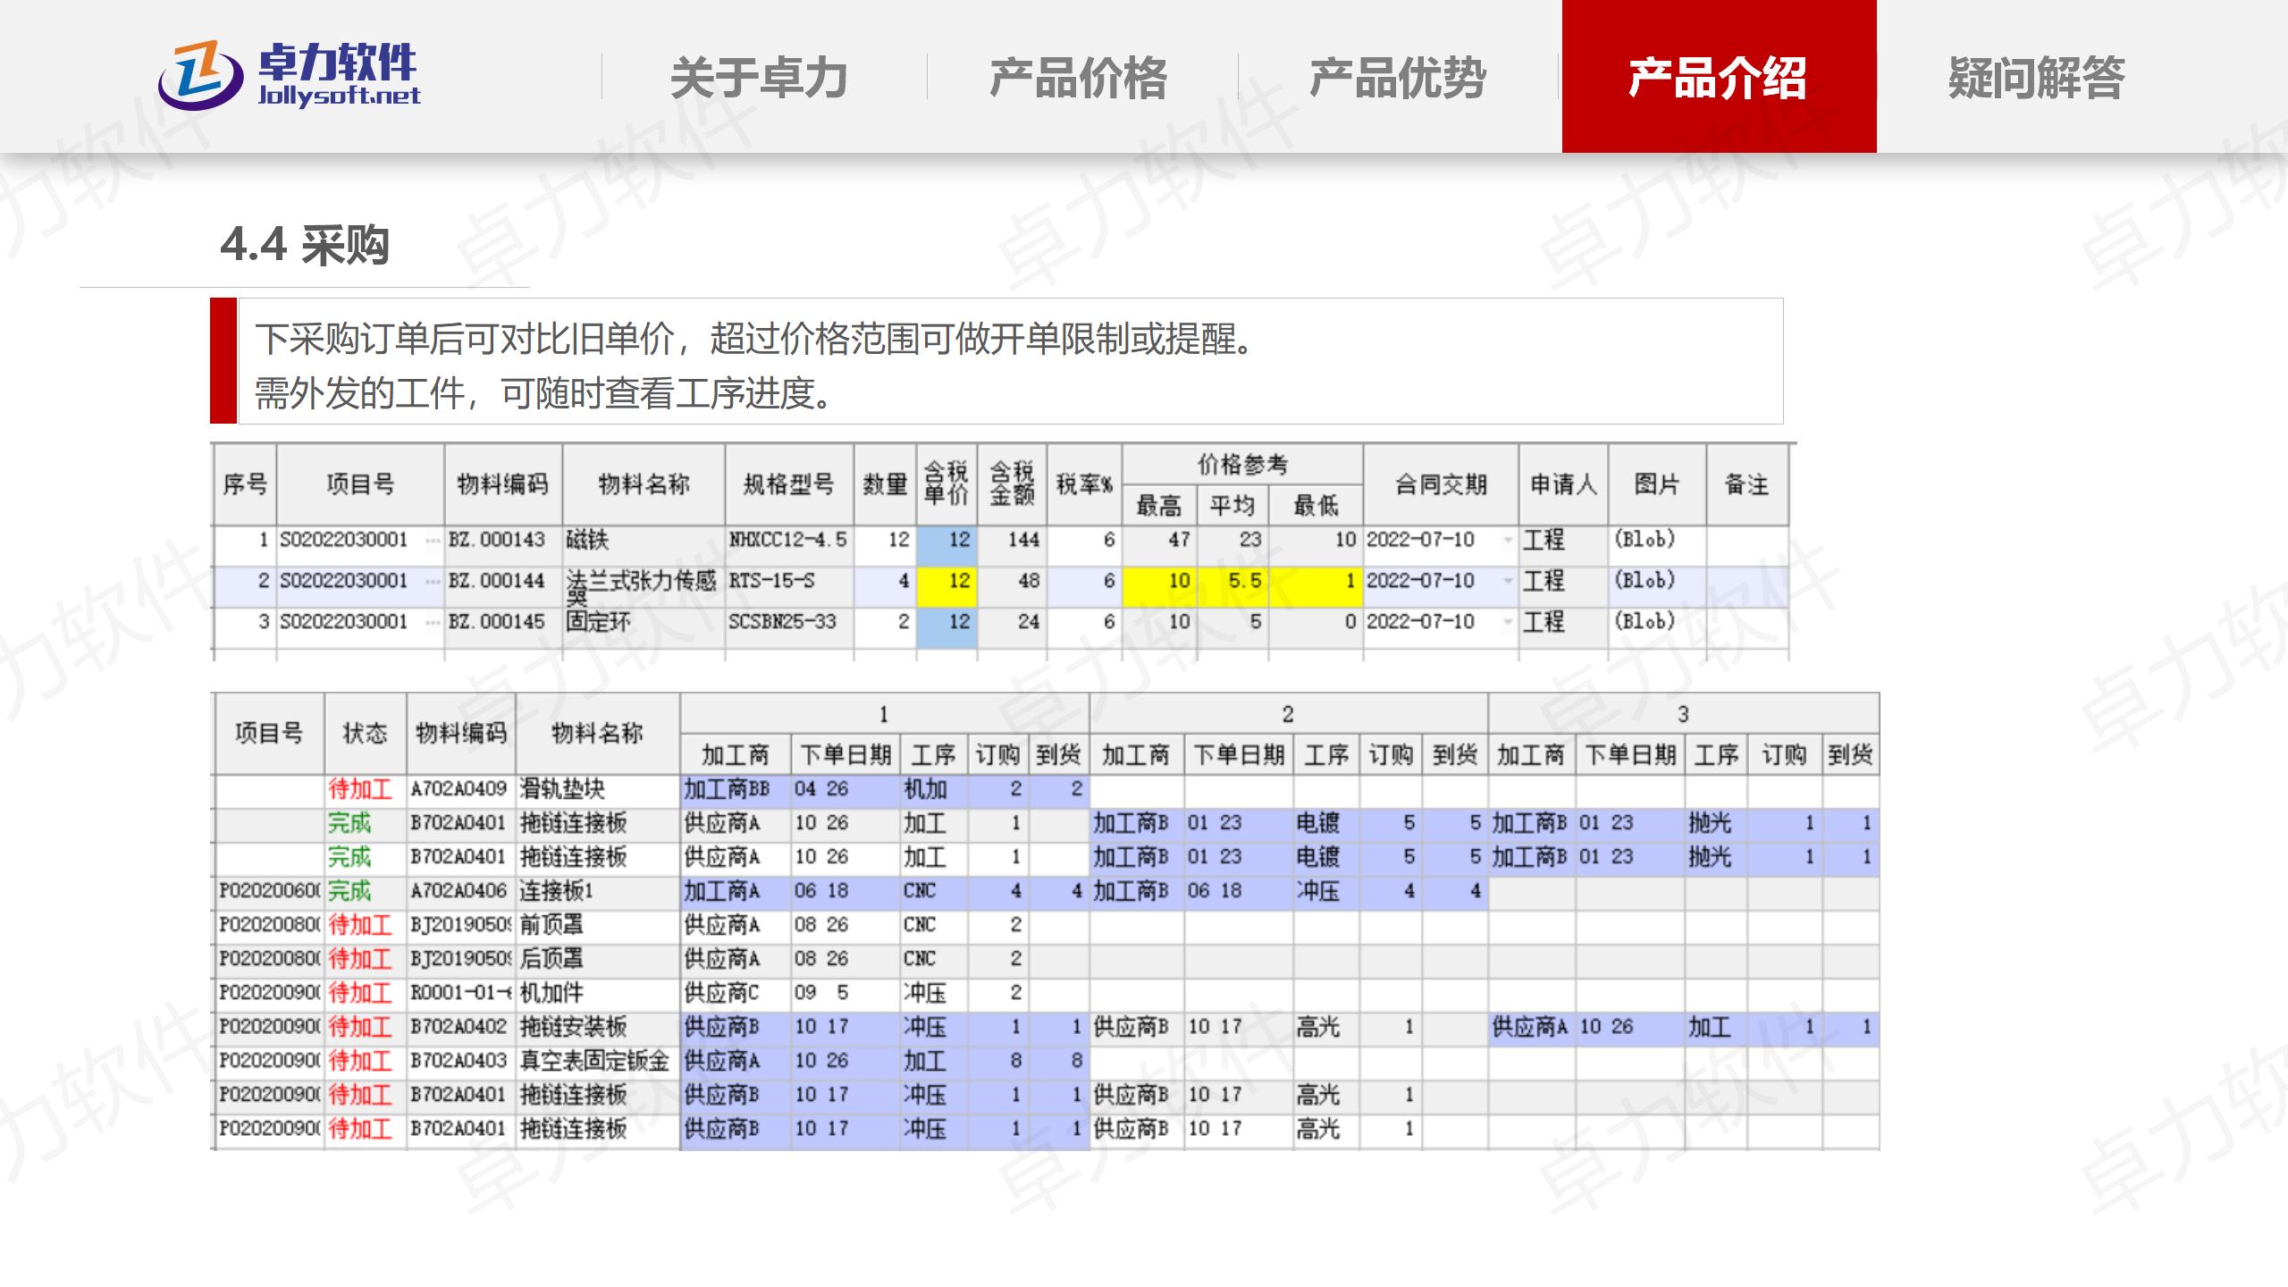Open 合同交期 dropdown for 固定环 row

pos(1508,622)
